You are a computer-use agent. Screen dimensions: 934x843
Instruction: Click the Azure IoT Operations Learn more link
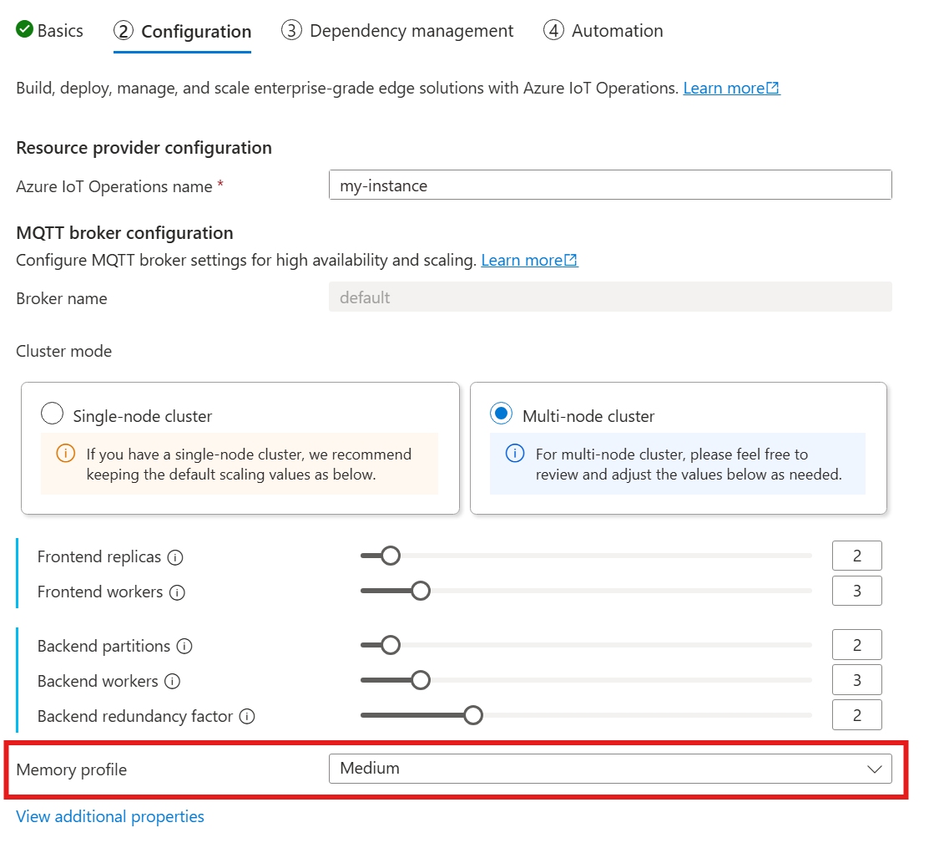point(724,87)
